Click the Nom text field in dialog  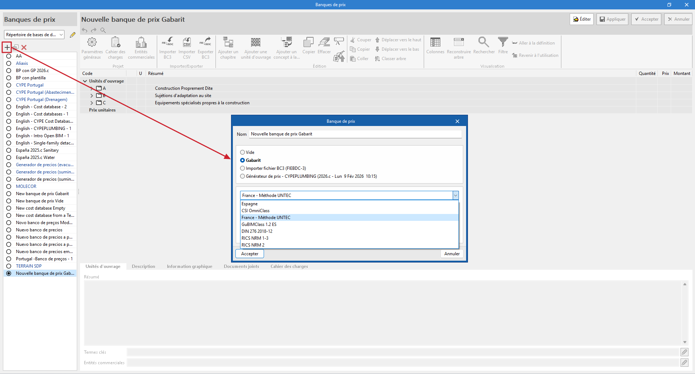pos(355,134)
